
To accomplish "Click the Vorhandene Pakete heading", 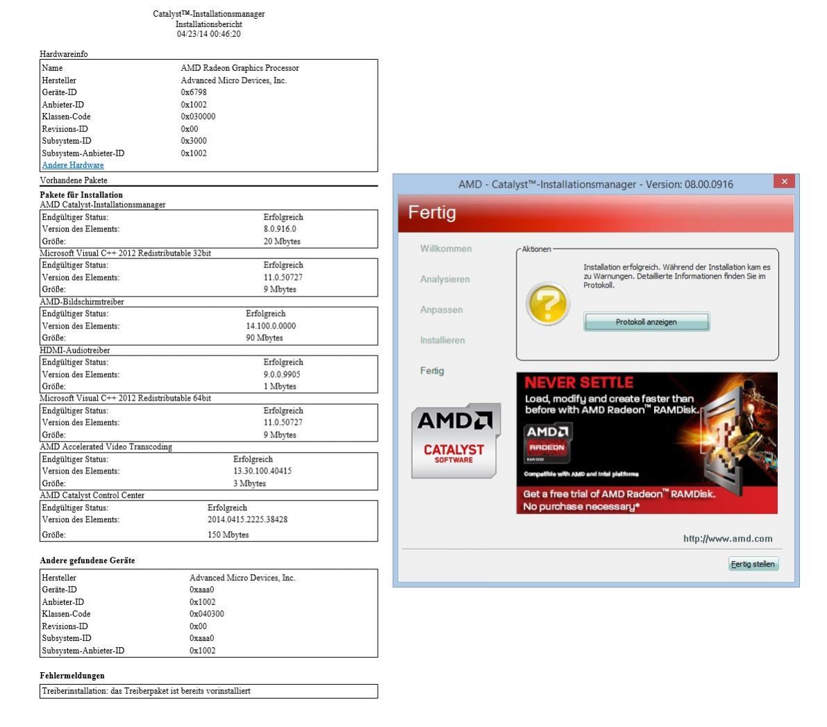I will (x=74, y=181).
